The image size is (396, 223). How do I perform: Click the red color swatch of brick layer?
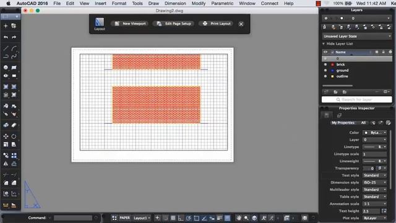[332, 64]
